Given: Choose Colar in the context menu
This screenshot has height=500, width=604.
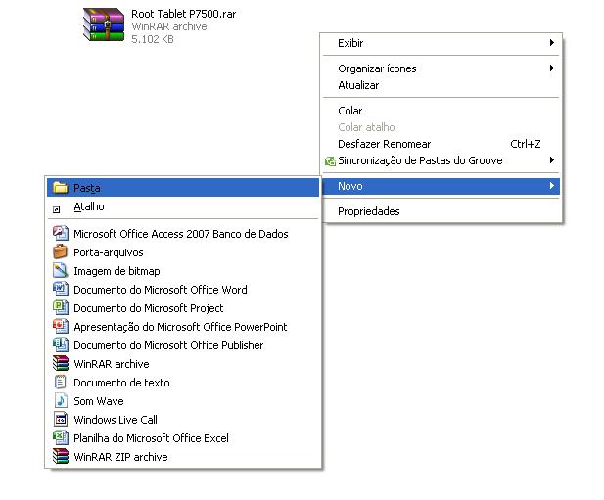Looking at the screenshot, I should [441, 111].
